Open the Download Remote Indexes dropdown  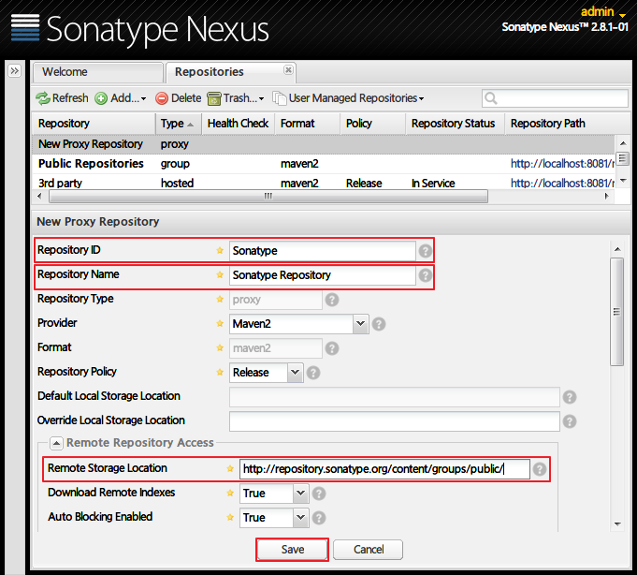[300, 494]
